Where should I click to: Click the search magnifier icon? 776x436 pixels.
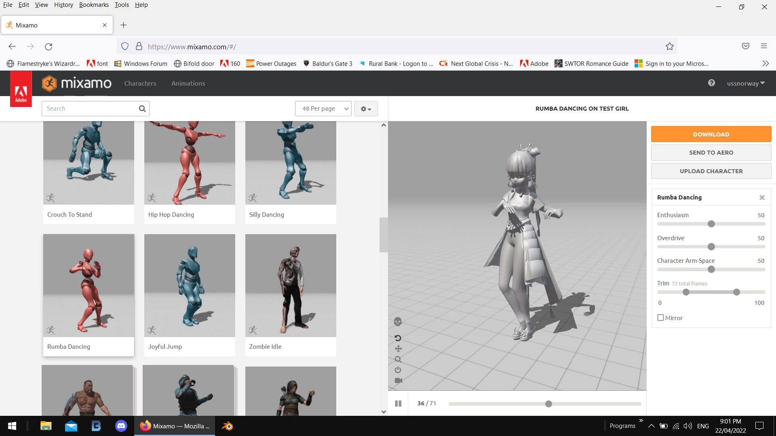tap(142, 109)
